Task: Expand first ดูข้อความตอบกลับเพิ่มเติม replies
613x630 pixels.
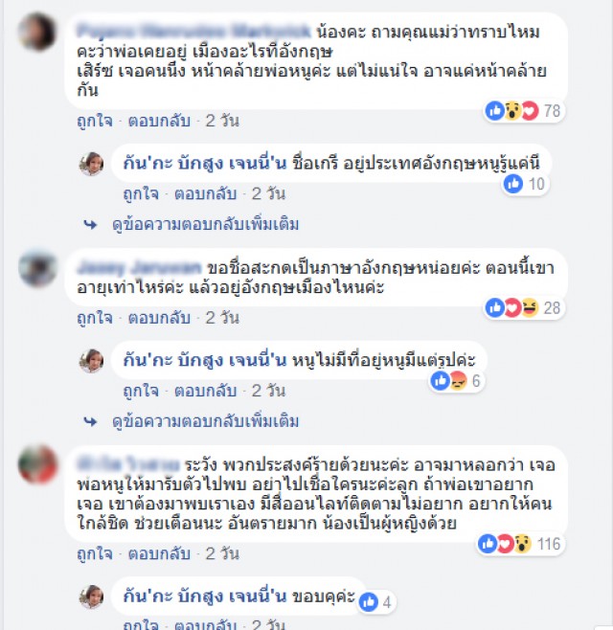Action: click(x=205, y=225)
